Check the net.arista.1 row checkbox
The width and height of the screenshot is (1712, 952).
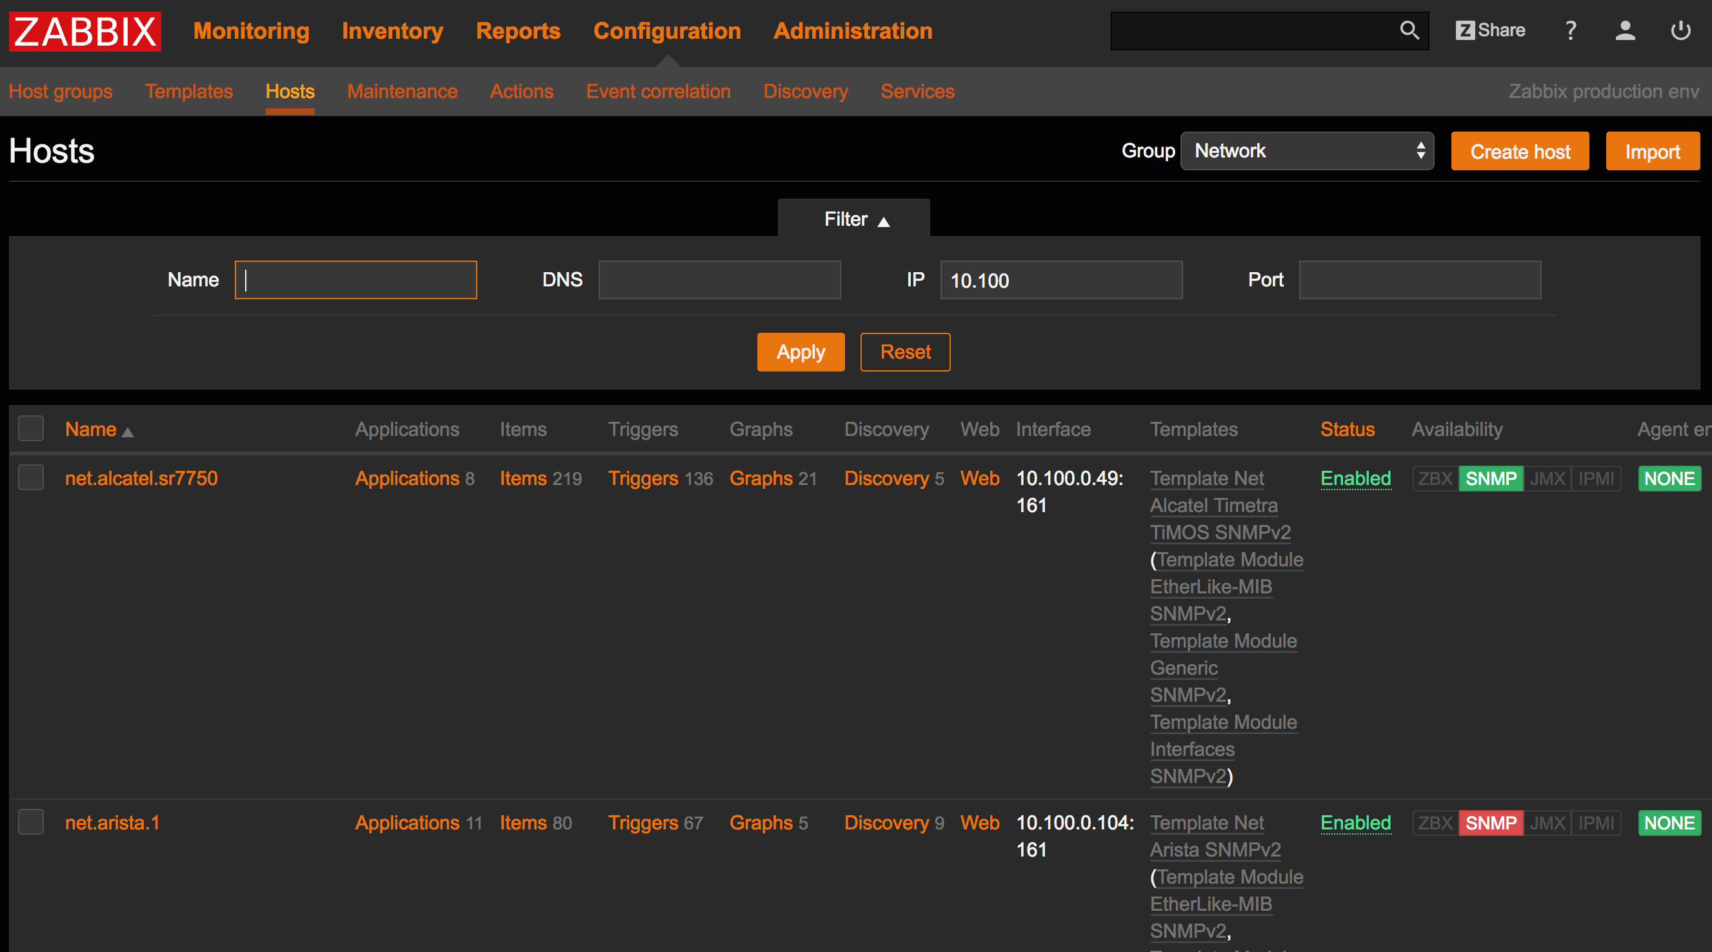pyautogui.click(x=31, y=822)
